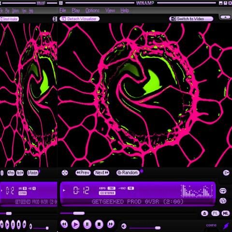The height and width of the screenshot is (232, 232).
Task: Toggle the shuffle icon below repeat
Action: pyautogui.click(x=223, y=201)
